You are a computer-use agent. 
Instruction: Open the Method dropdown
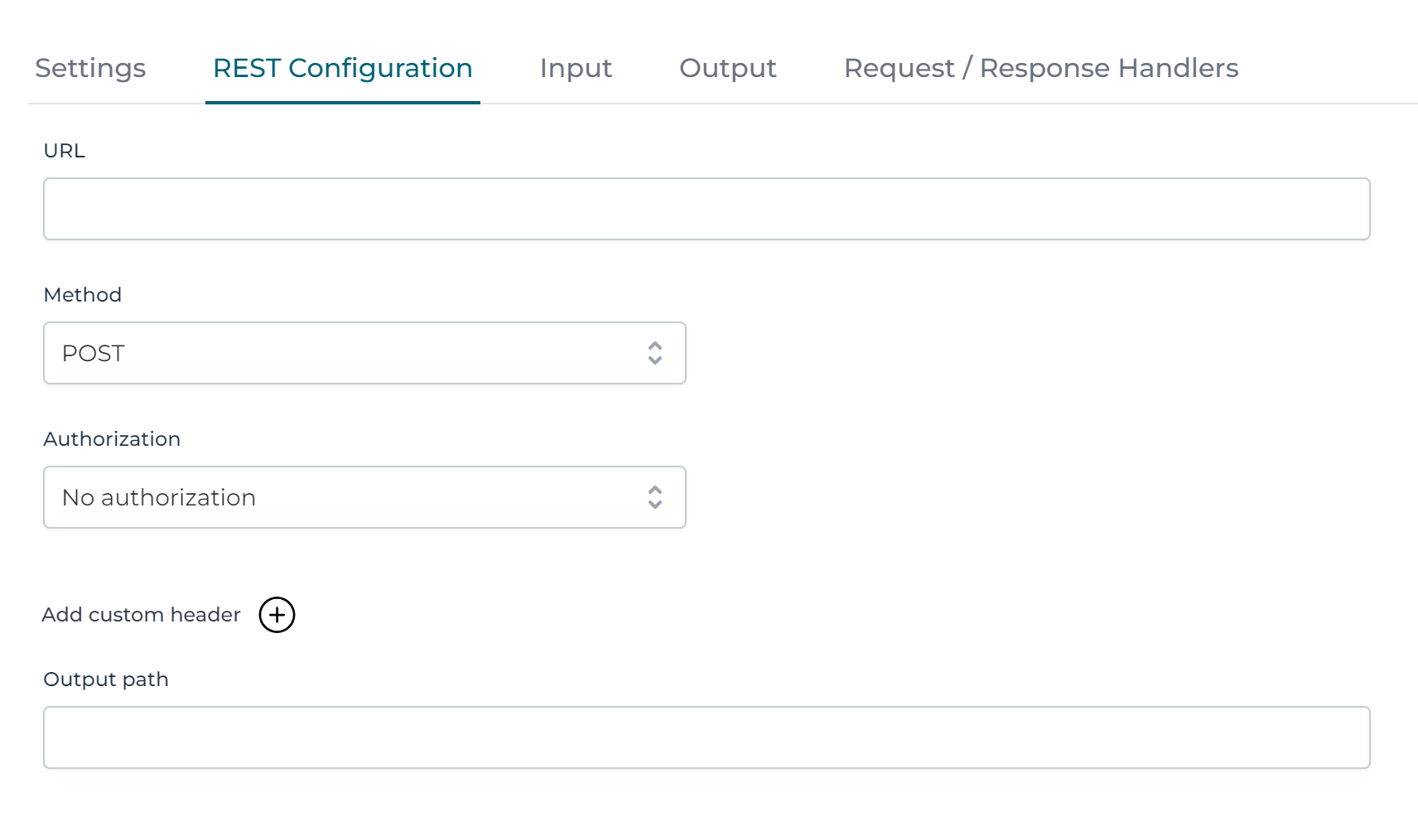pos(364,353)
